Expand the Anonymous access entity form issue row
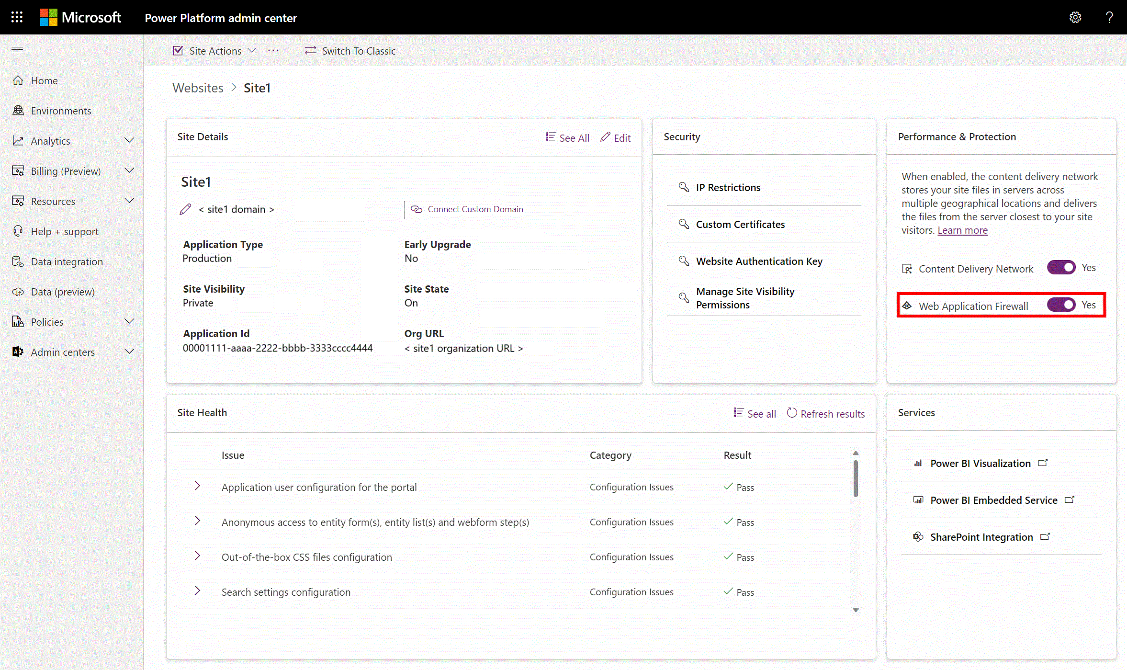This screenshot has height=670, width=1127. 198,522
